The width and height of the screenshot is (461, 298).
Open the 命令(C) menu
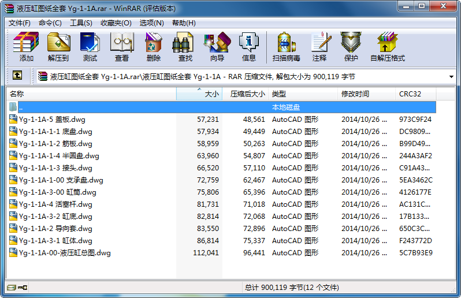(x=50, y=23)
